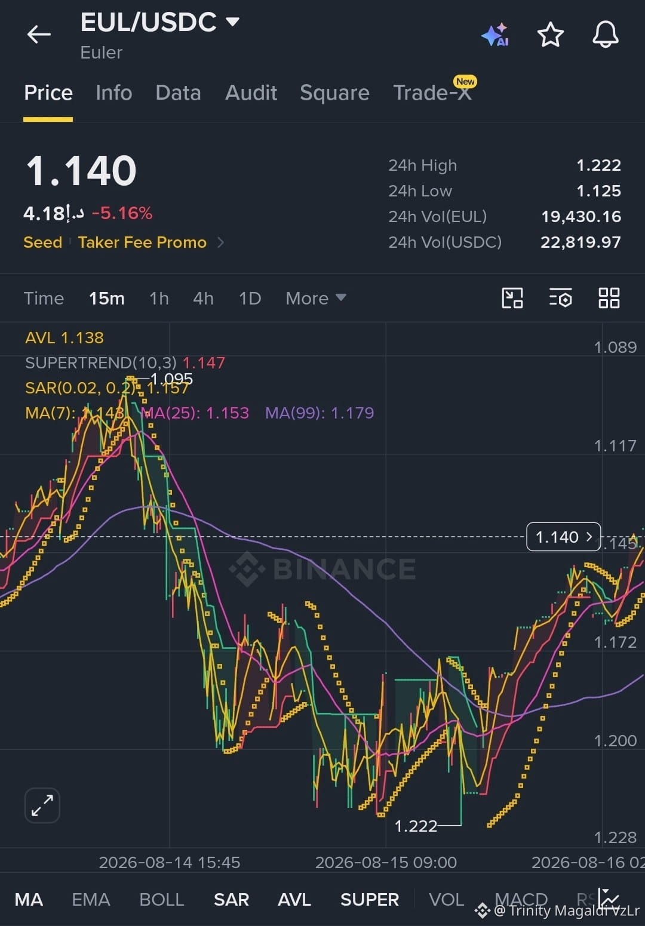This screenshot has width=645, height=926.
Task: Select the 1h interval
Action: pos(159,298)
